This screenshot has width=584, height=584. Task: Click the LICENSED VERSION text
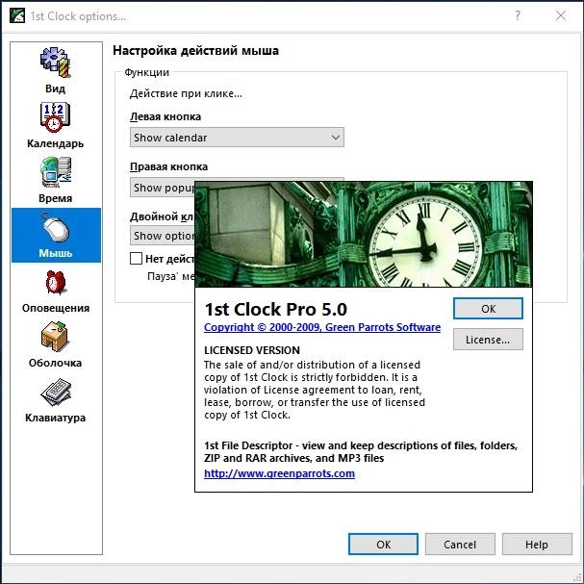coord(252,350)
